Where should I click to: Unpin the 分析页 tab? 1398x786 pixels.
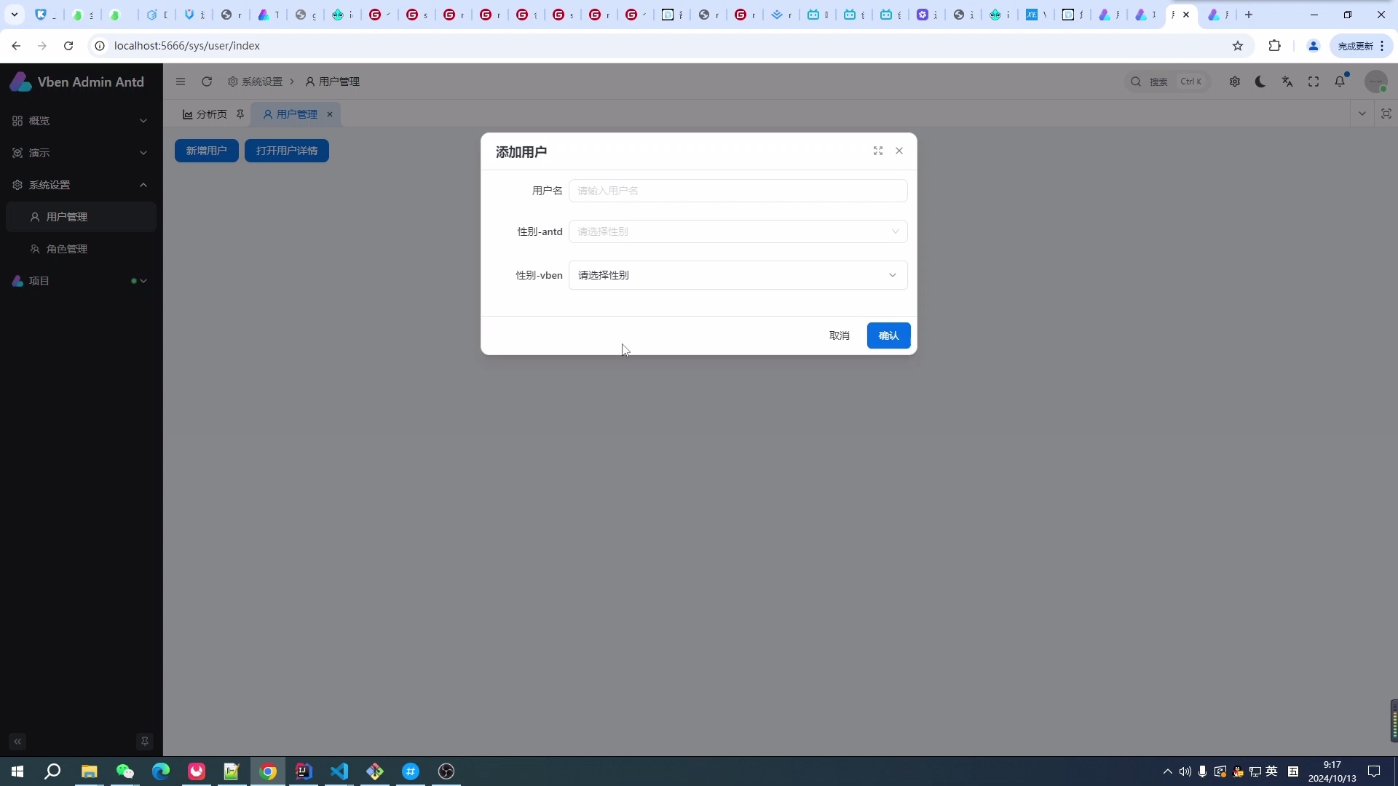coord(241,114)
